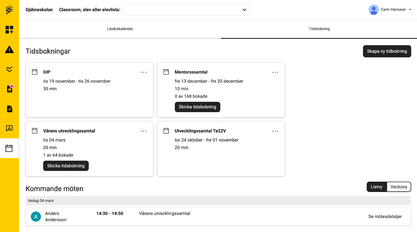This screenshot has width=417, height=232.
Task: Open the dashboard add-widget sidebar icon
Action: [9, 30]
